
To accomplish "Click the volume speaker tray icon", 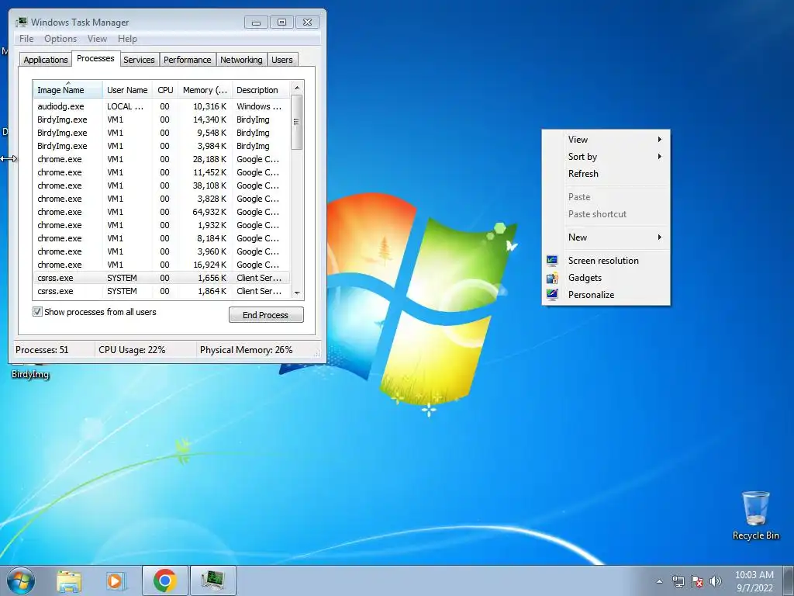I will pyautogui.click(x=716, y=581).
